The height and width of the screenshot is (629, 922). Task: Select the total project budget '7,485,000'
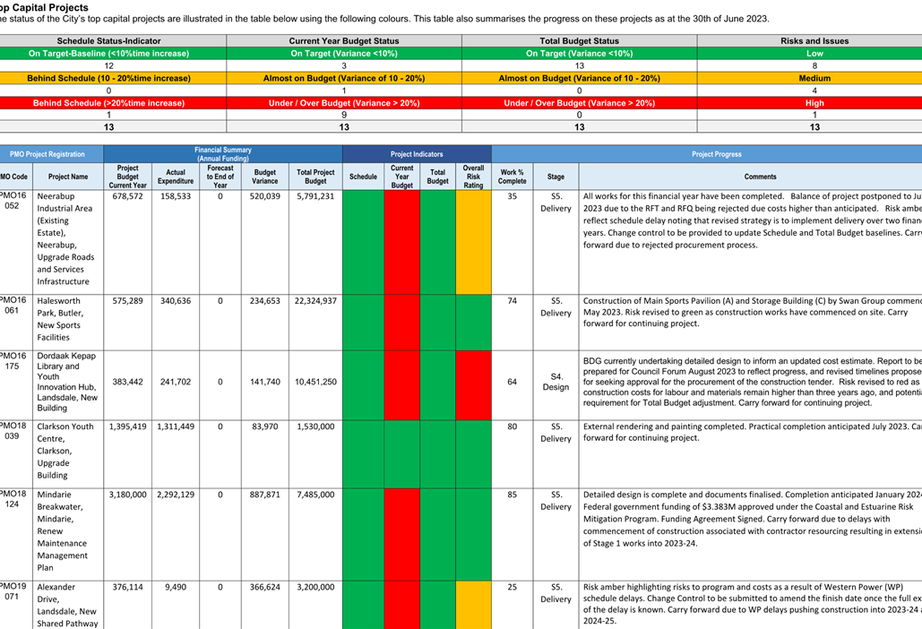coord(315,495)
